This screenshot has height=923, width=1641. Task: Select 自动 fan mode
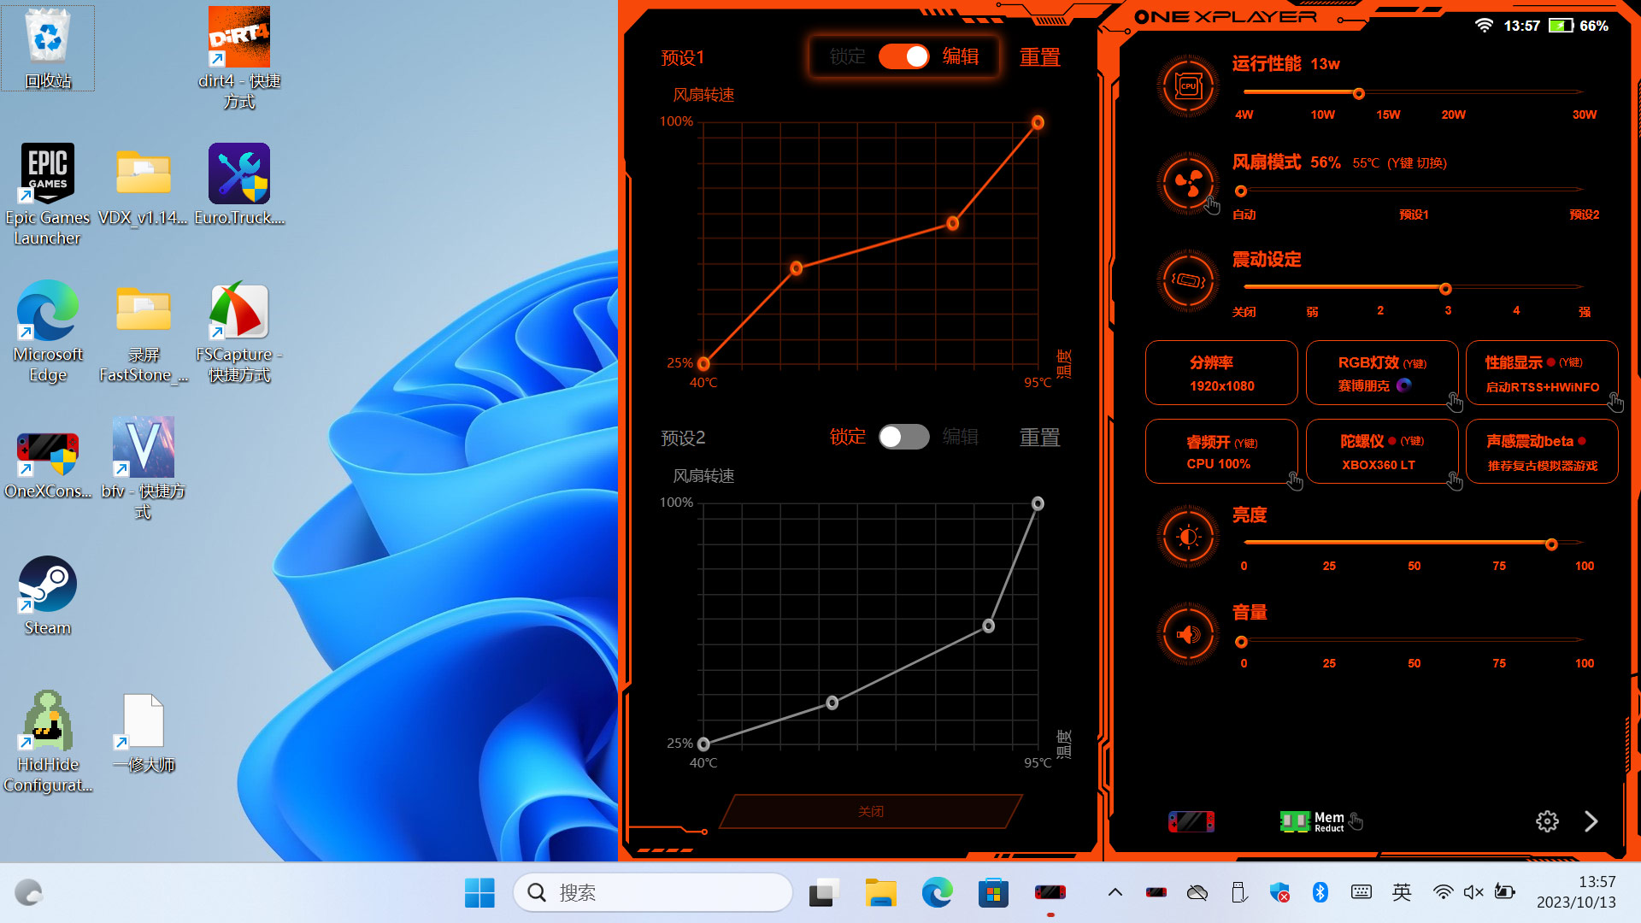tap(1244, 215)
